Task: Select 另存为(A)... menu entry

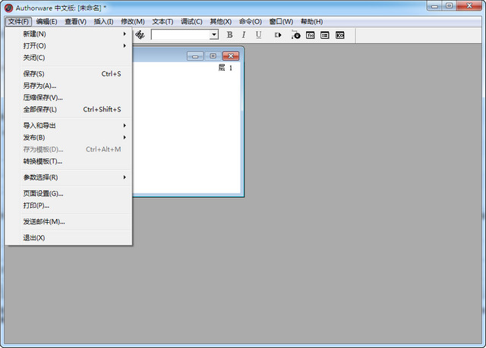Action: click(39, 86)
